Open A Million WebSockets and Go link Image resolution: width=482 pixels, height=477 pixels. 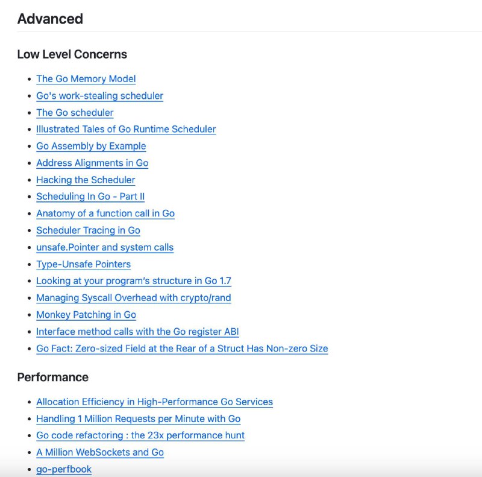click(x=100, y=452)
